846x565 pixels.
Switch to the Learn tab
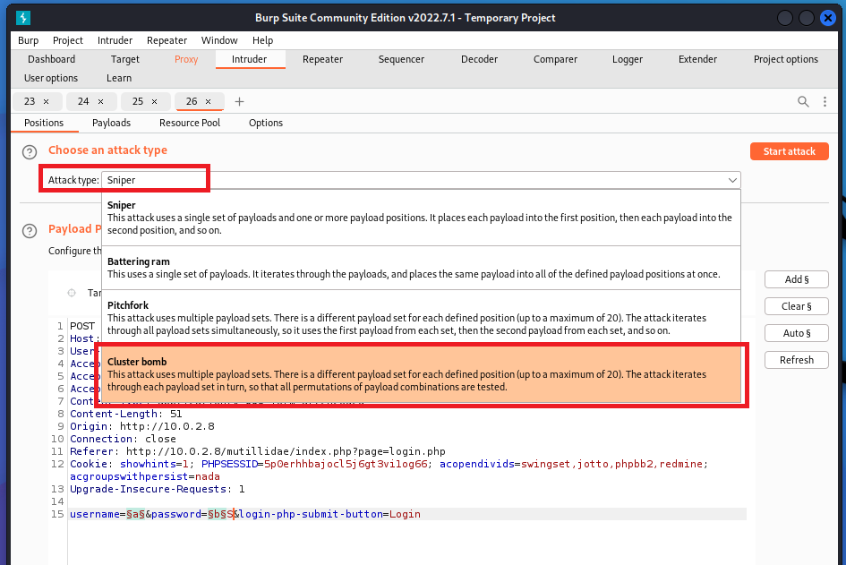[x=119, y=78]
